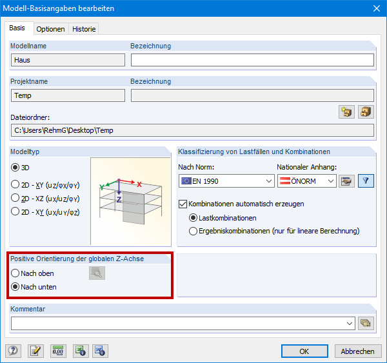Select 2D - XY (uz/φx/φy) model type
This screenshot has width=387, height=363.
45,185
